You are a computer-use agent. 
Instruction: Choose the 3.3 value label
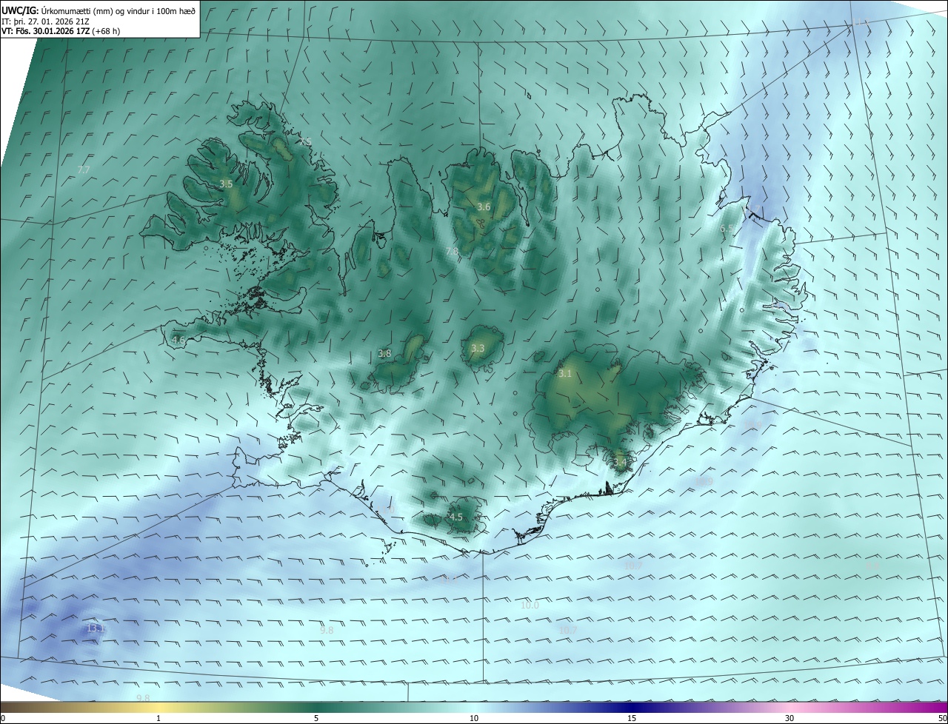coord(478,349)
